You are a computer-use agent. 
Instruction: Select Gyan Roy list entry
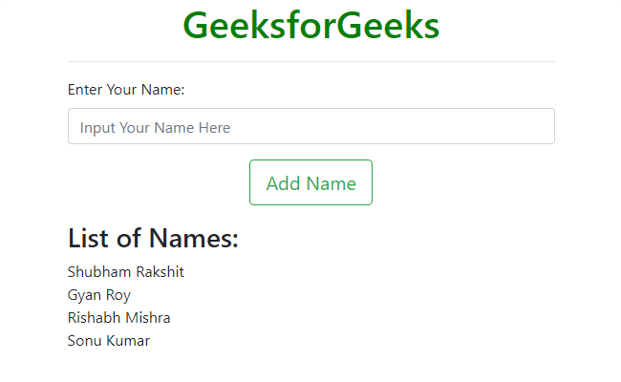pos(99,295)
